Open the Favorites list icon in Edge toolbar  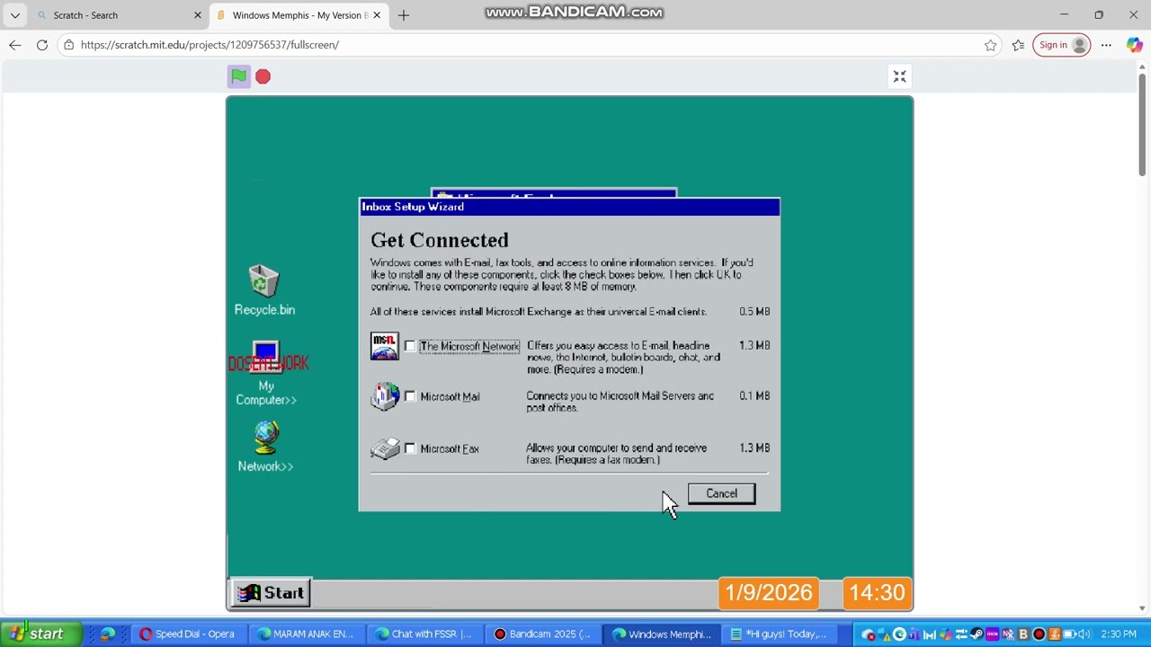(1018, 45)
